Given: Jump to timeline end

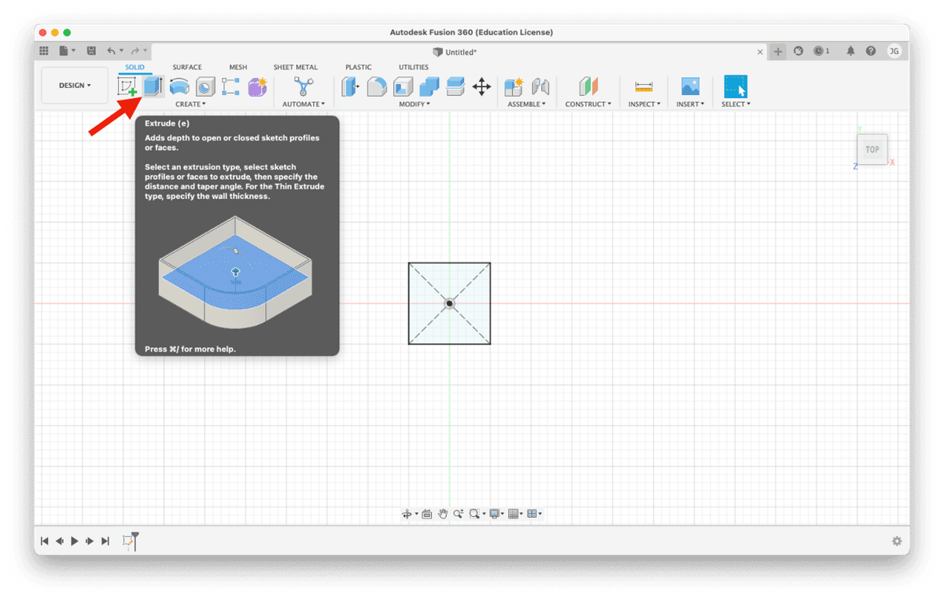Looking at the screenshot, I should point(105,541).
